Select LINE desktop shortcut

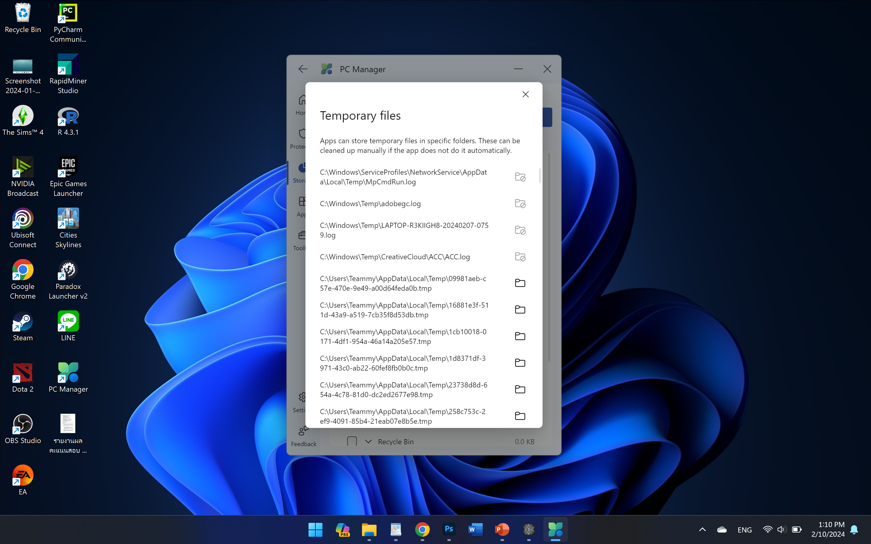[68, 326]
